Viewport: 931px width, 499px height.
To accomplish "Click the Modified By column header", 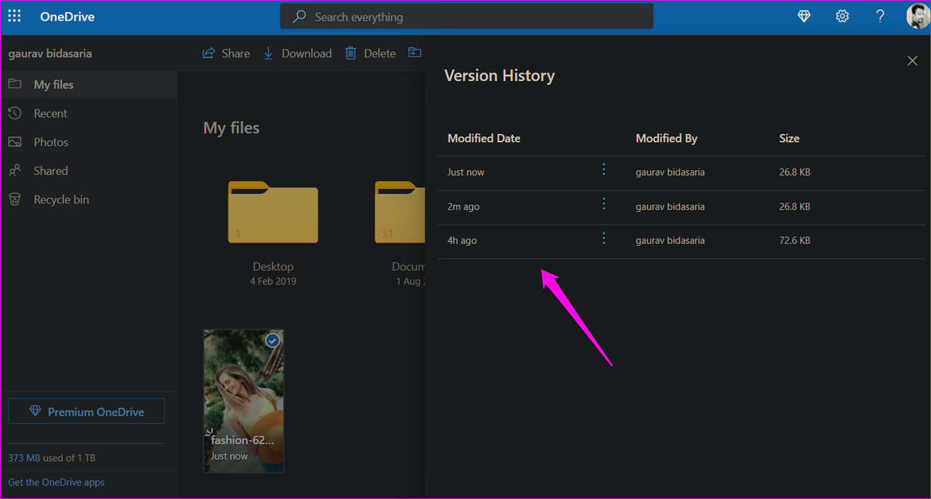I will tap(666, 139).
